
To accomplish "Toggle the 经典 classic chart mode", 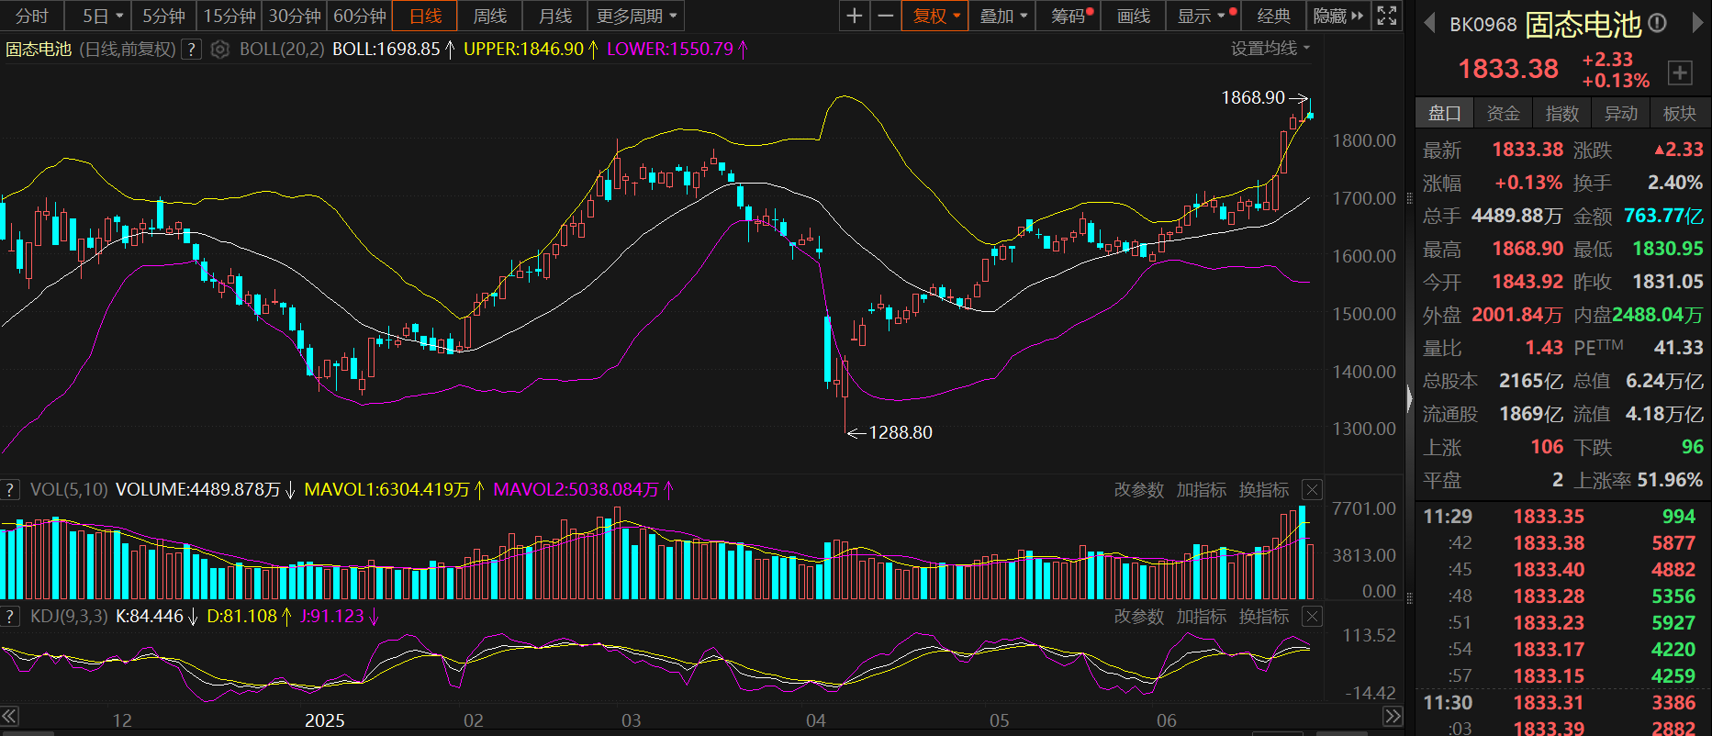I will [1273, 16].
